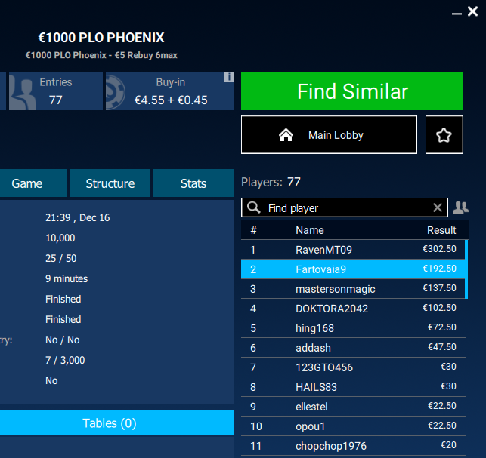Select player chopchop1976
This screenshot has height=458, width=486.
tap(353, 446)
